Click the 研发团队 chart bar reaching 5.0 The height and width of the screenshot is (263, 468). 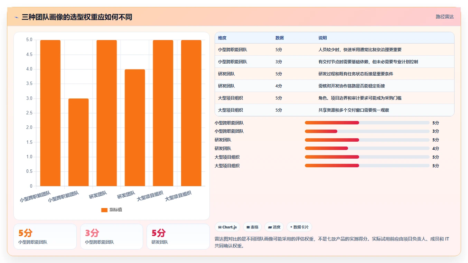click(x=106, y=113)
